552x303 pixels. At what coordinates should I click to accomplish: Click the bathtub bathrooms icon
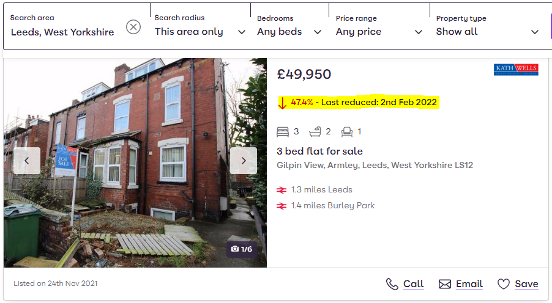[x=315, y=131]
